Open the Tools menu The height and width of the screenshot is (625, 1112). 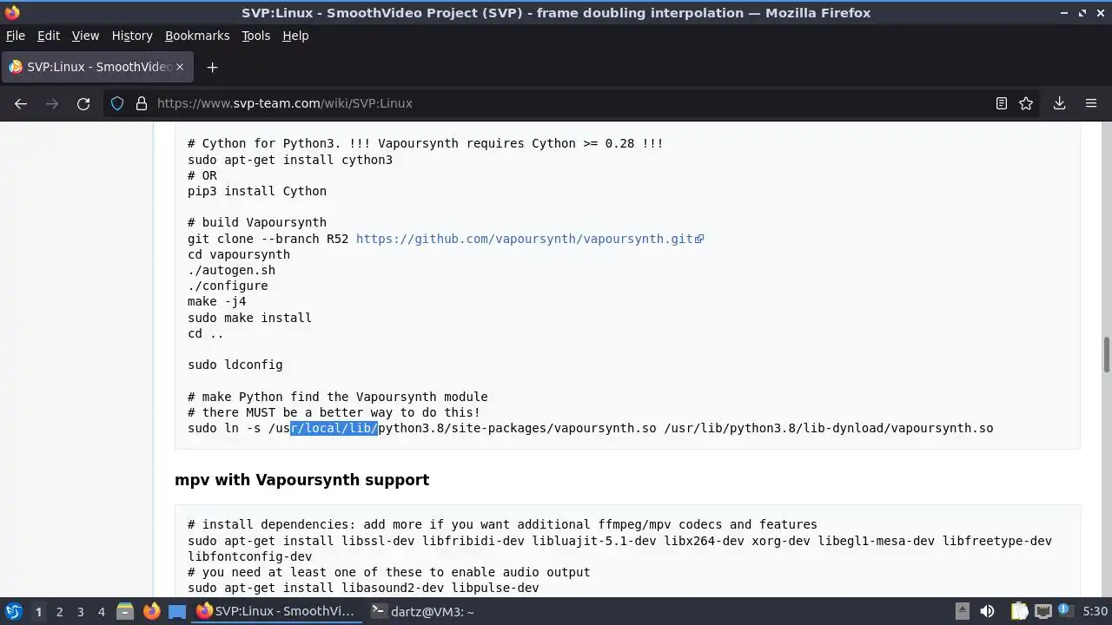coord(255,36)
